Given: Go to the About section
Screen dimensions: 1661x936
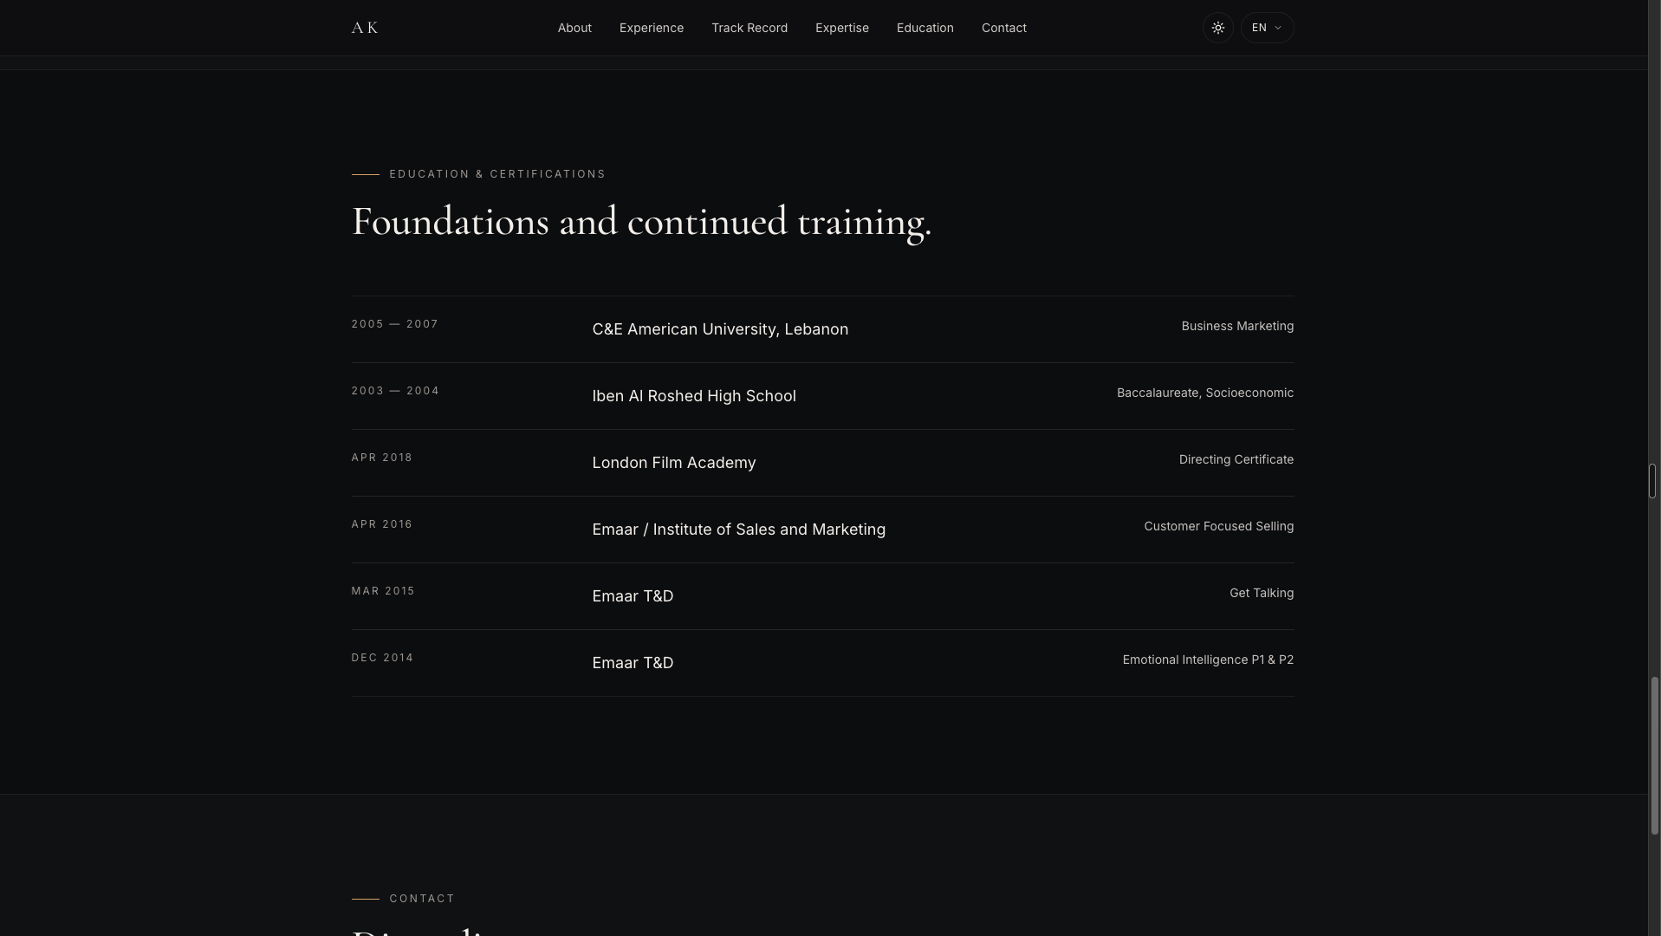Looking at the screenshot, I should coord(574,28).
